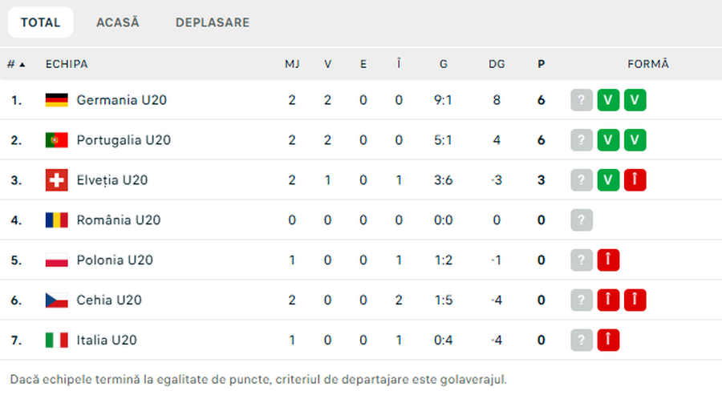Switch to the Acasă tab
This screenshot has width=722, height=399.
coord(118,22)
